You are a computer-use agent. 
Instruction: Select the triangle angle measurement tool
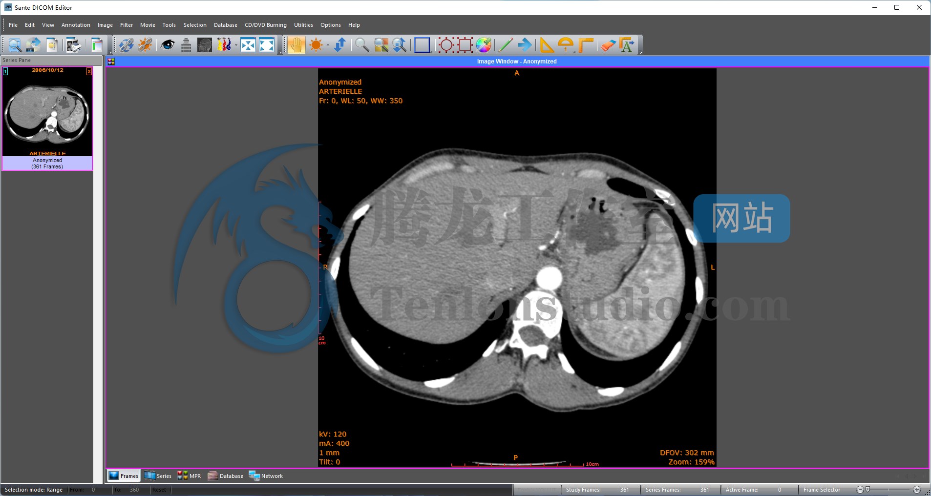pos(547,45)
